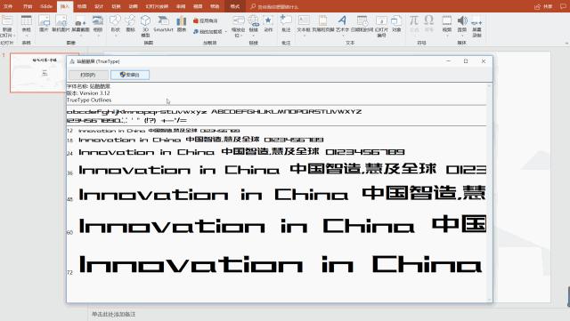The height and width of the screenshot is (321, 570).
Task: Expand the Table (表格) dropdown
Action: pos(26,36)
